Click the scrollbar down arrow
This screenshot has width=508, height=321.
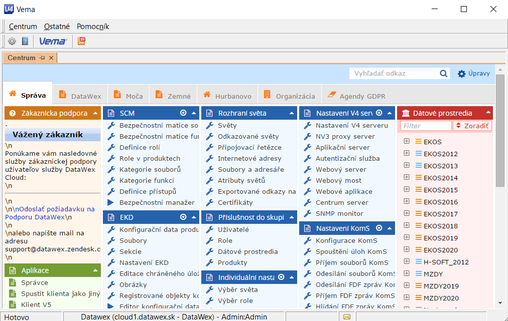tap(500, 303)
